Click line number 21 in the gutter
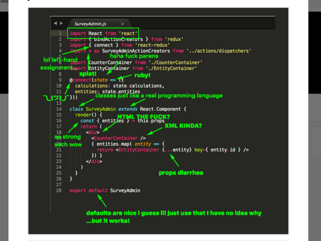The image size is (321, 241). [59, 150]
